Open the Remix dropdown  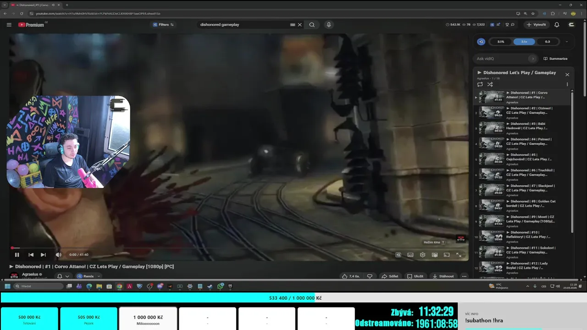coord(88,276)
